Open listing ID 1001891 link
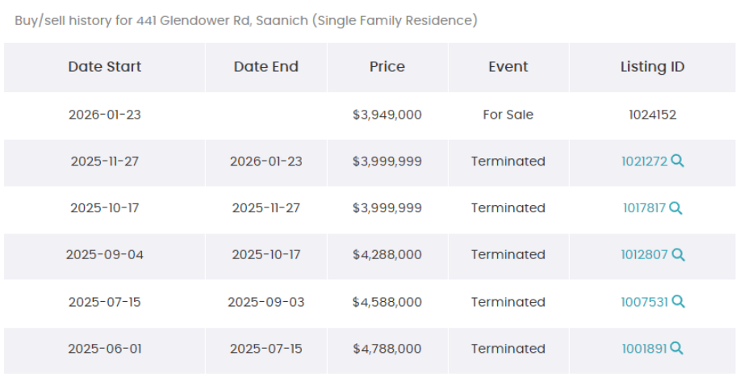Screen dimensions: 740x377 (644, 349)
